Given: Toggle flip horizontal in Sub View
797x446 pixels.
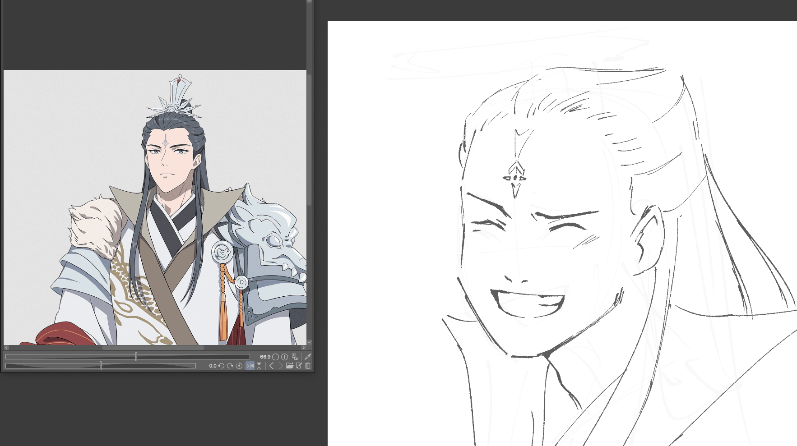Looking at the screenshot, I should pos(250,366).
